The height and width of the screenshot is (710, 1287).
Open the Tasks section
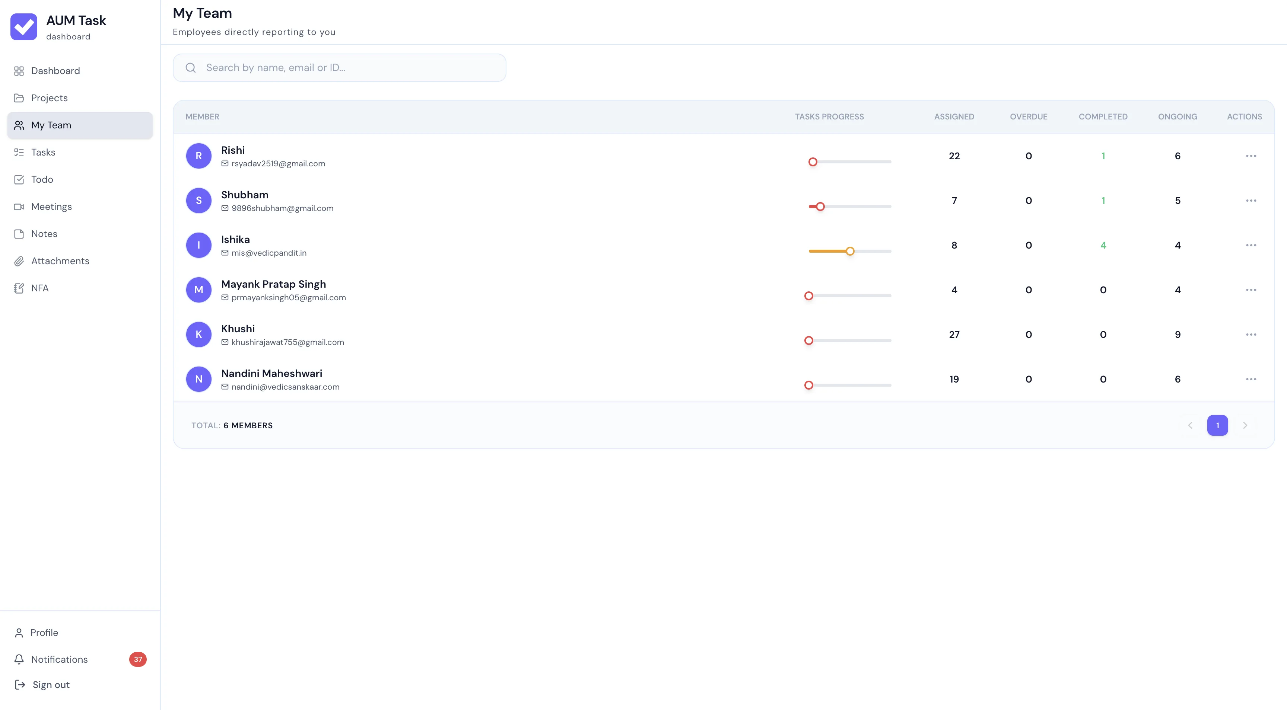[80, 152]
